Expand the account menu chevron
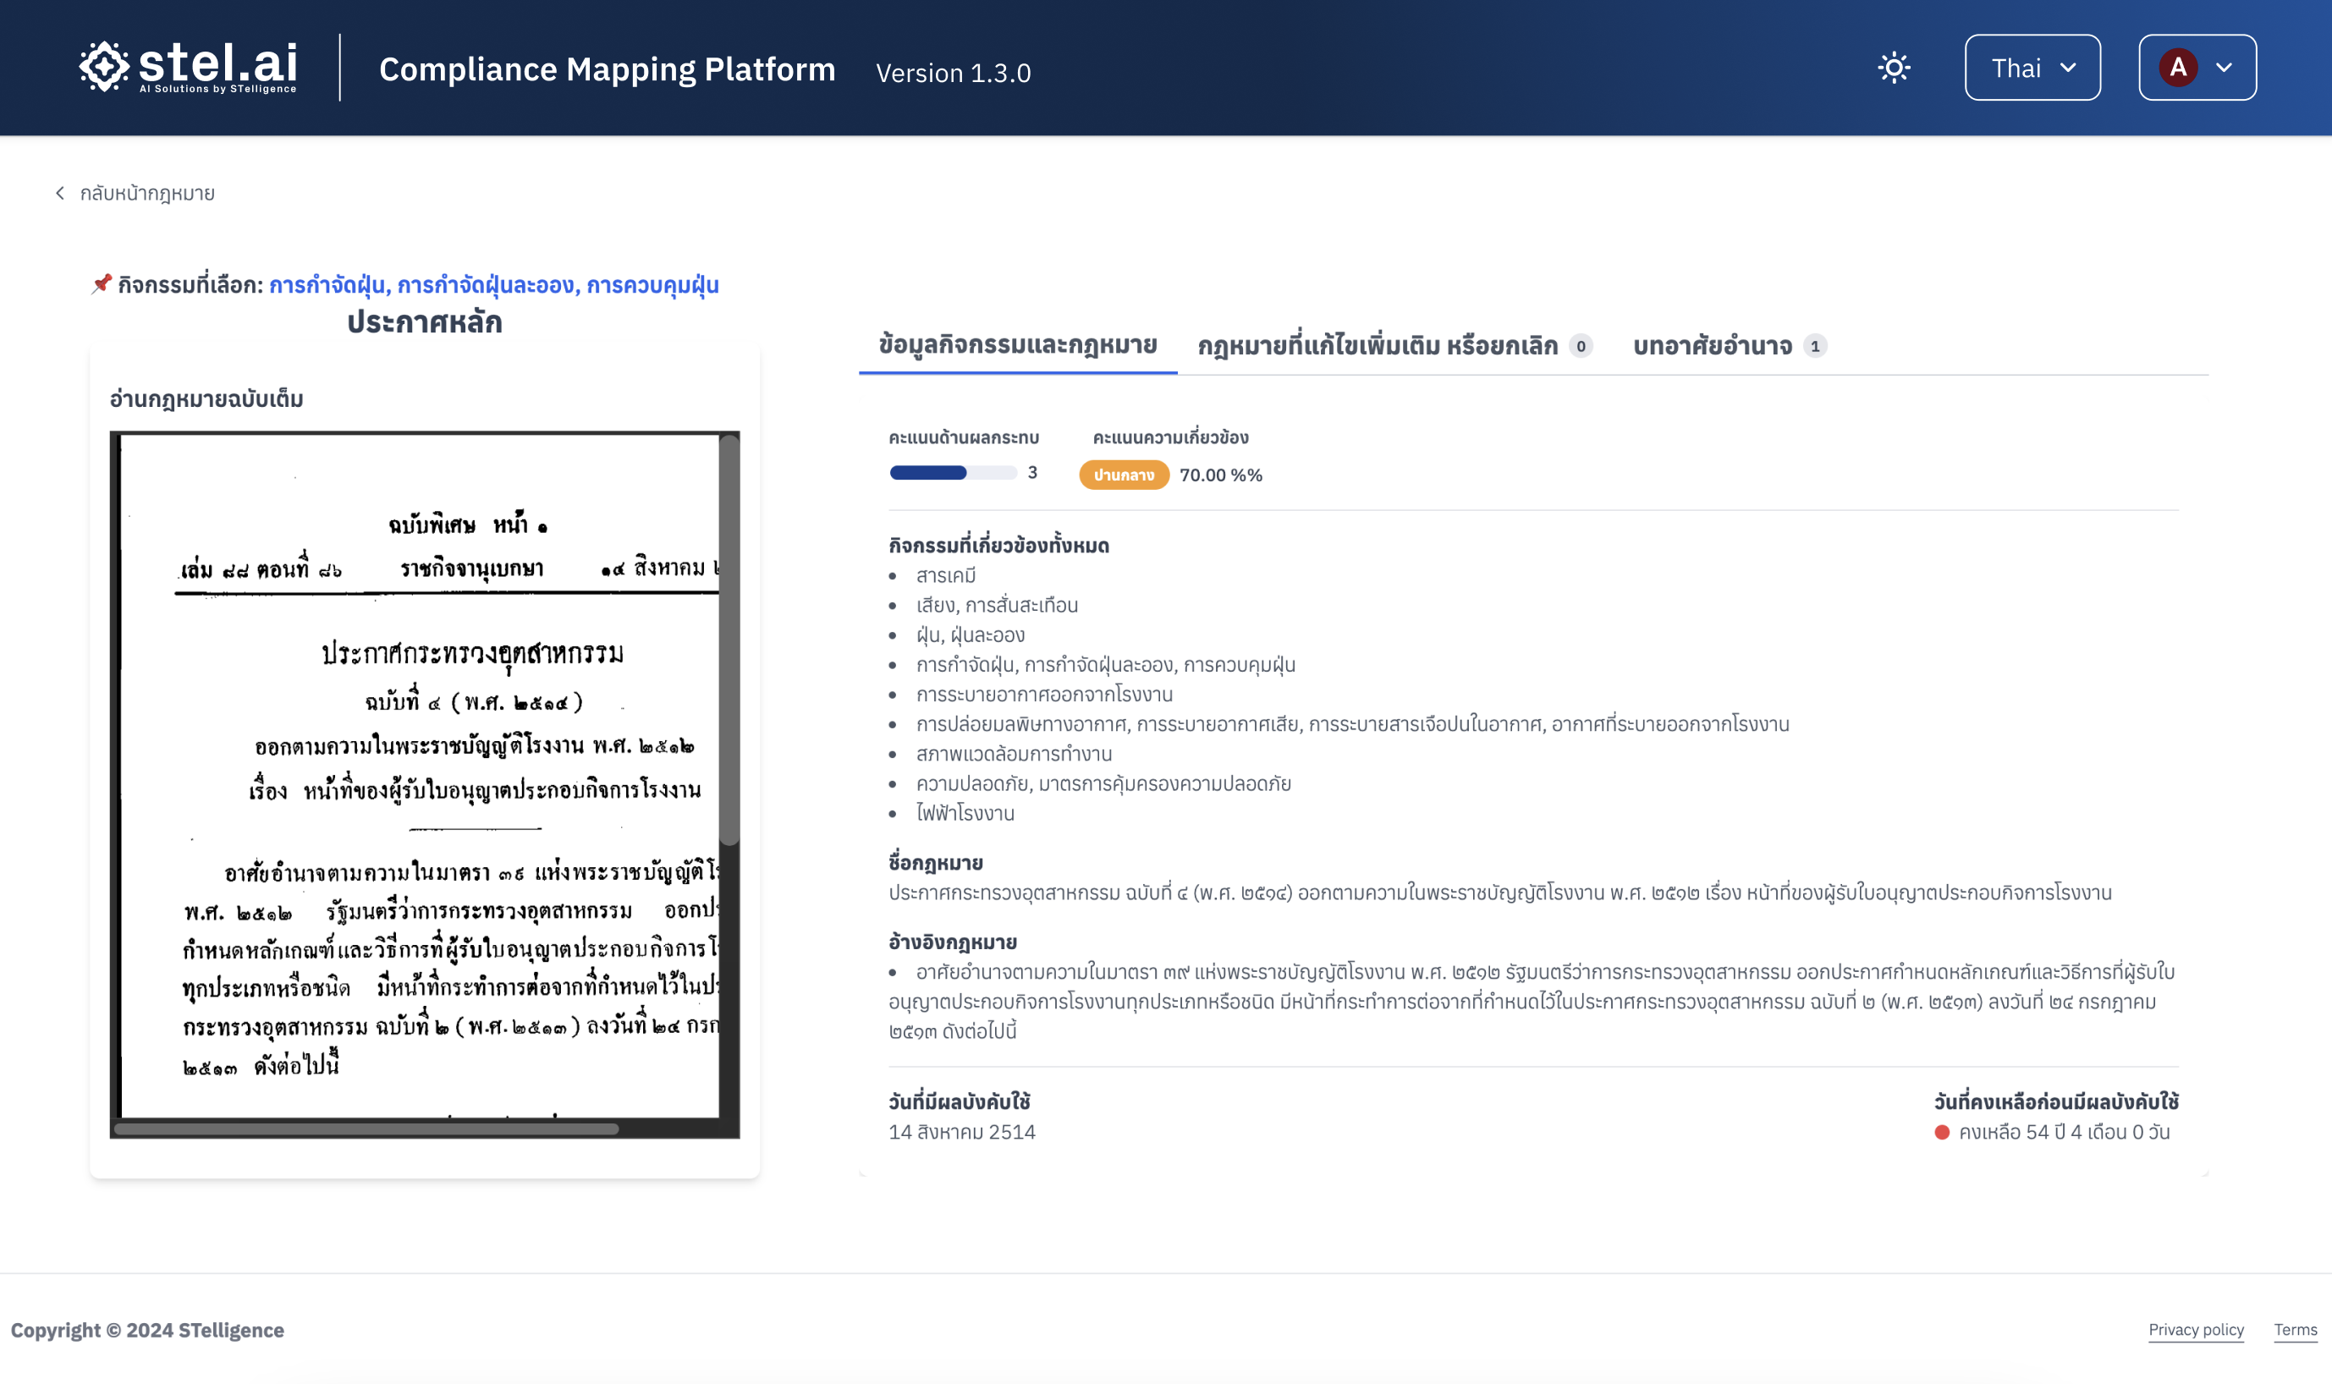This screenshot has height=1384, width=2332. 2225,68
